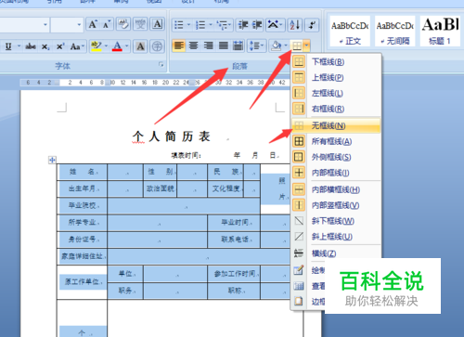Apply numbered list formatting

click(200, 25)
